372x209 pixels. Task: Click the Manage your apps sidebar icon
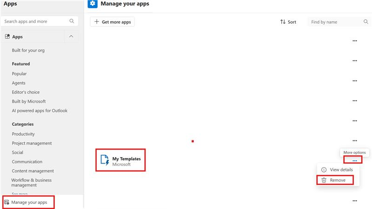(x=7, y=202)
